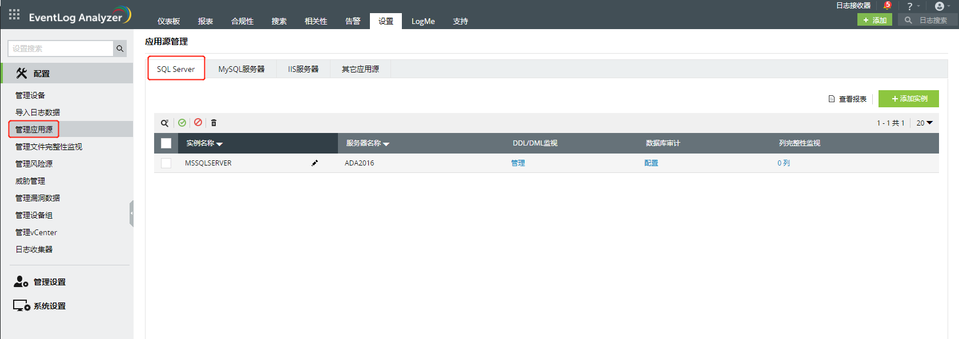Open the 查看报表 link
The width and height of the screenshot is (959, 339).
pyautogui.click(x=853, y=99)
